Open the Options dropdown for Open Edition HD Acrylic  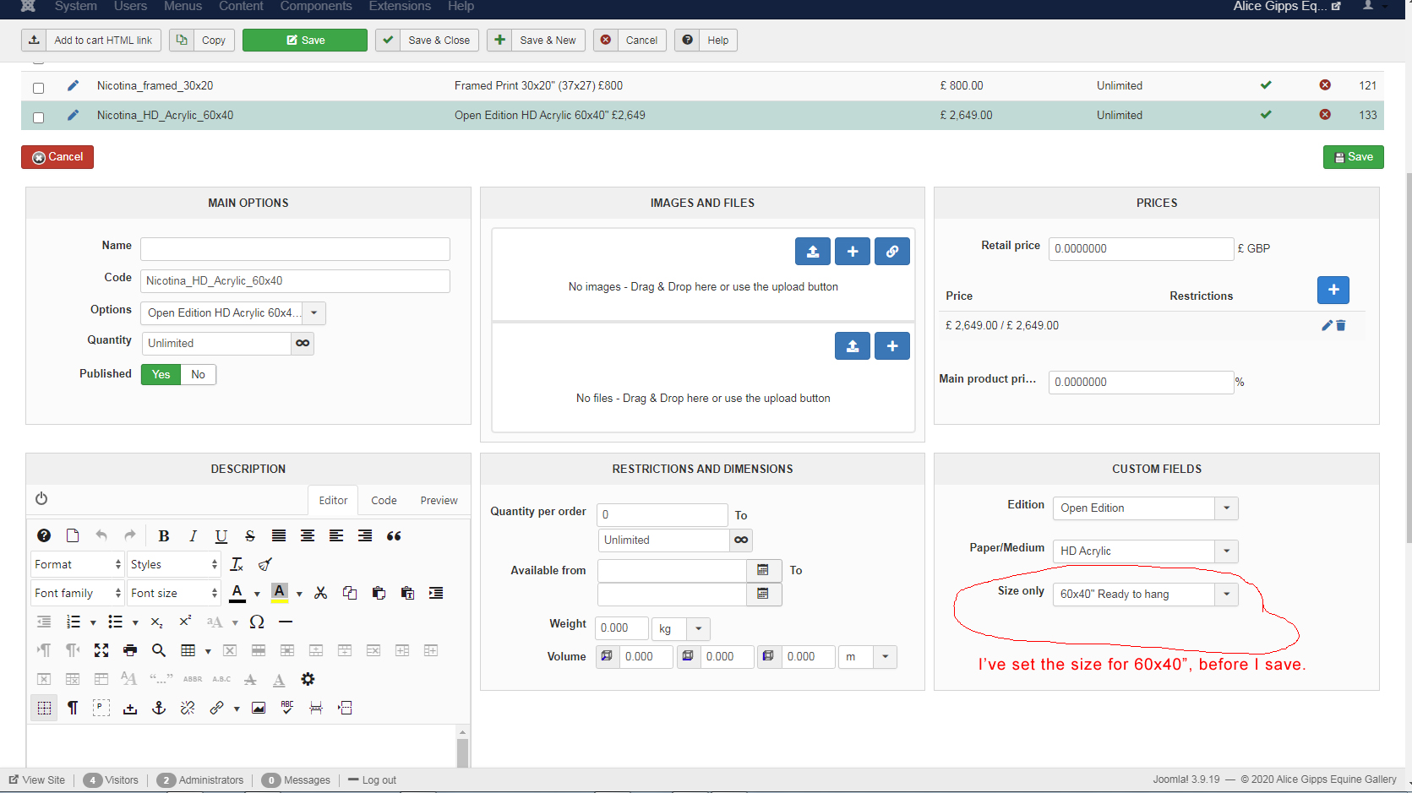click(x=232, y=313)
